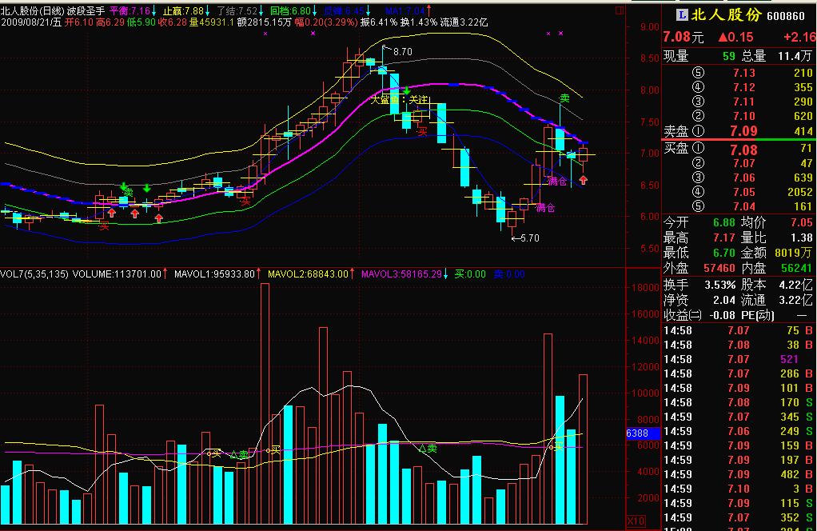The width and height of the screenshot is (817, 531).
Task: Click the 外盘 57460 value
Action: [x=719, y=268]
